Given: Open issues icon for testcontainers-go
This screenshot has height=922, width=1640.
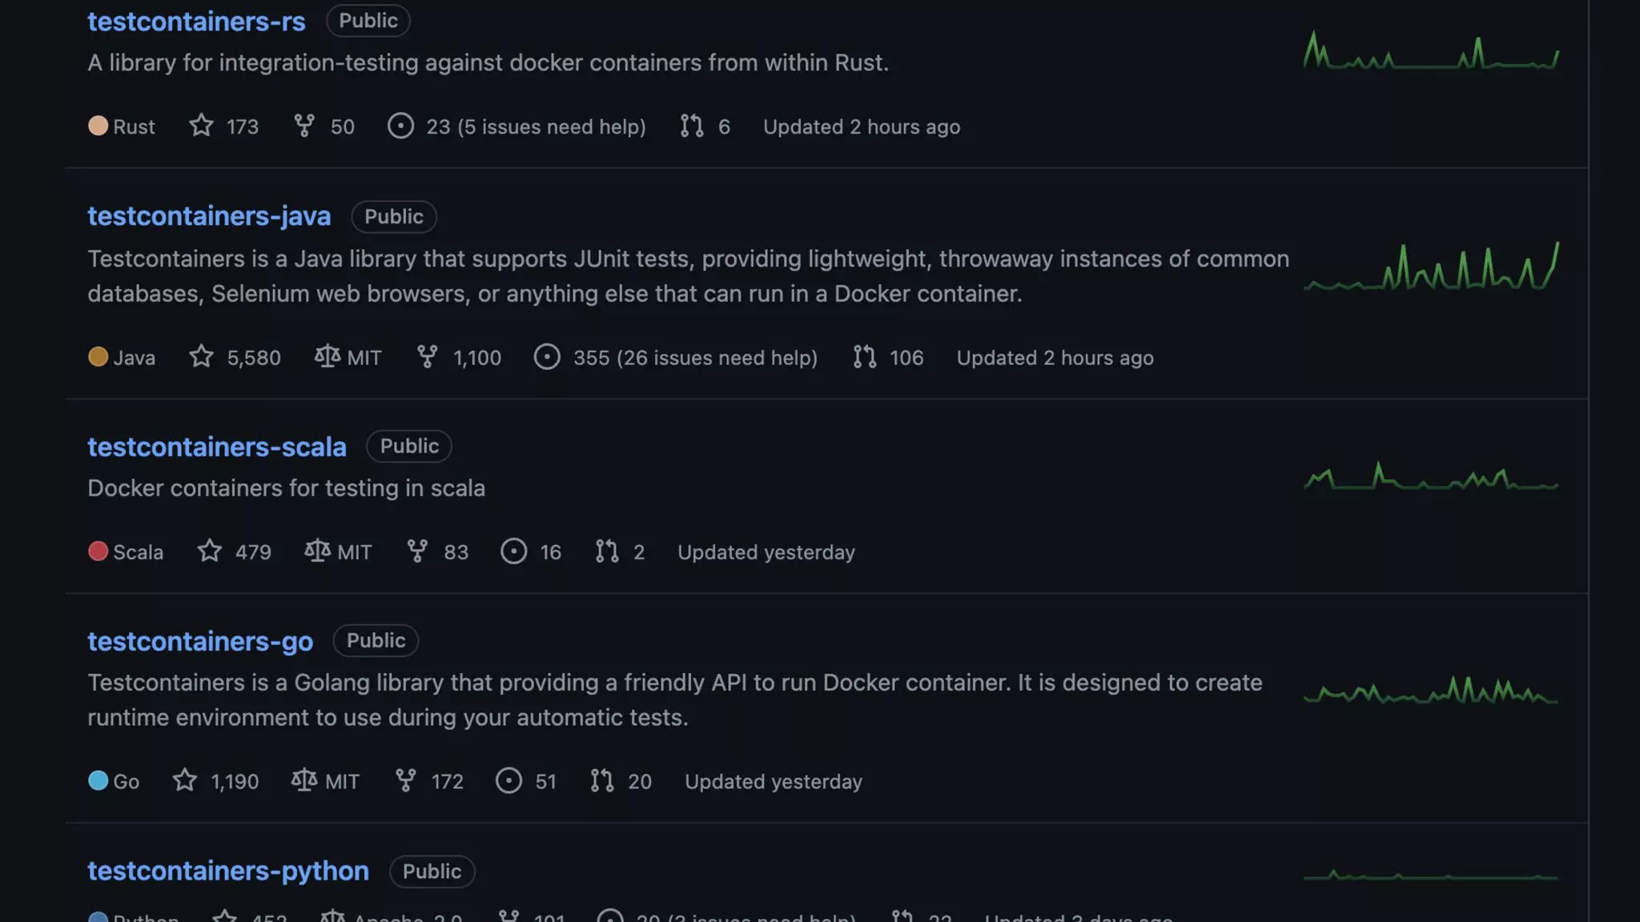Looking at the screenshot, I should [x=508, y=780].
